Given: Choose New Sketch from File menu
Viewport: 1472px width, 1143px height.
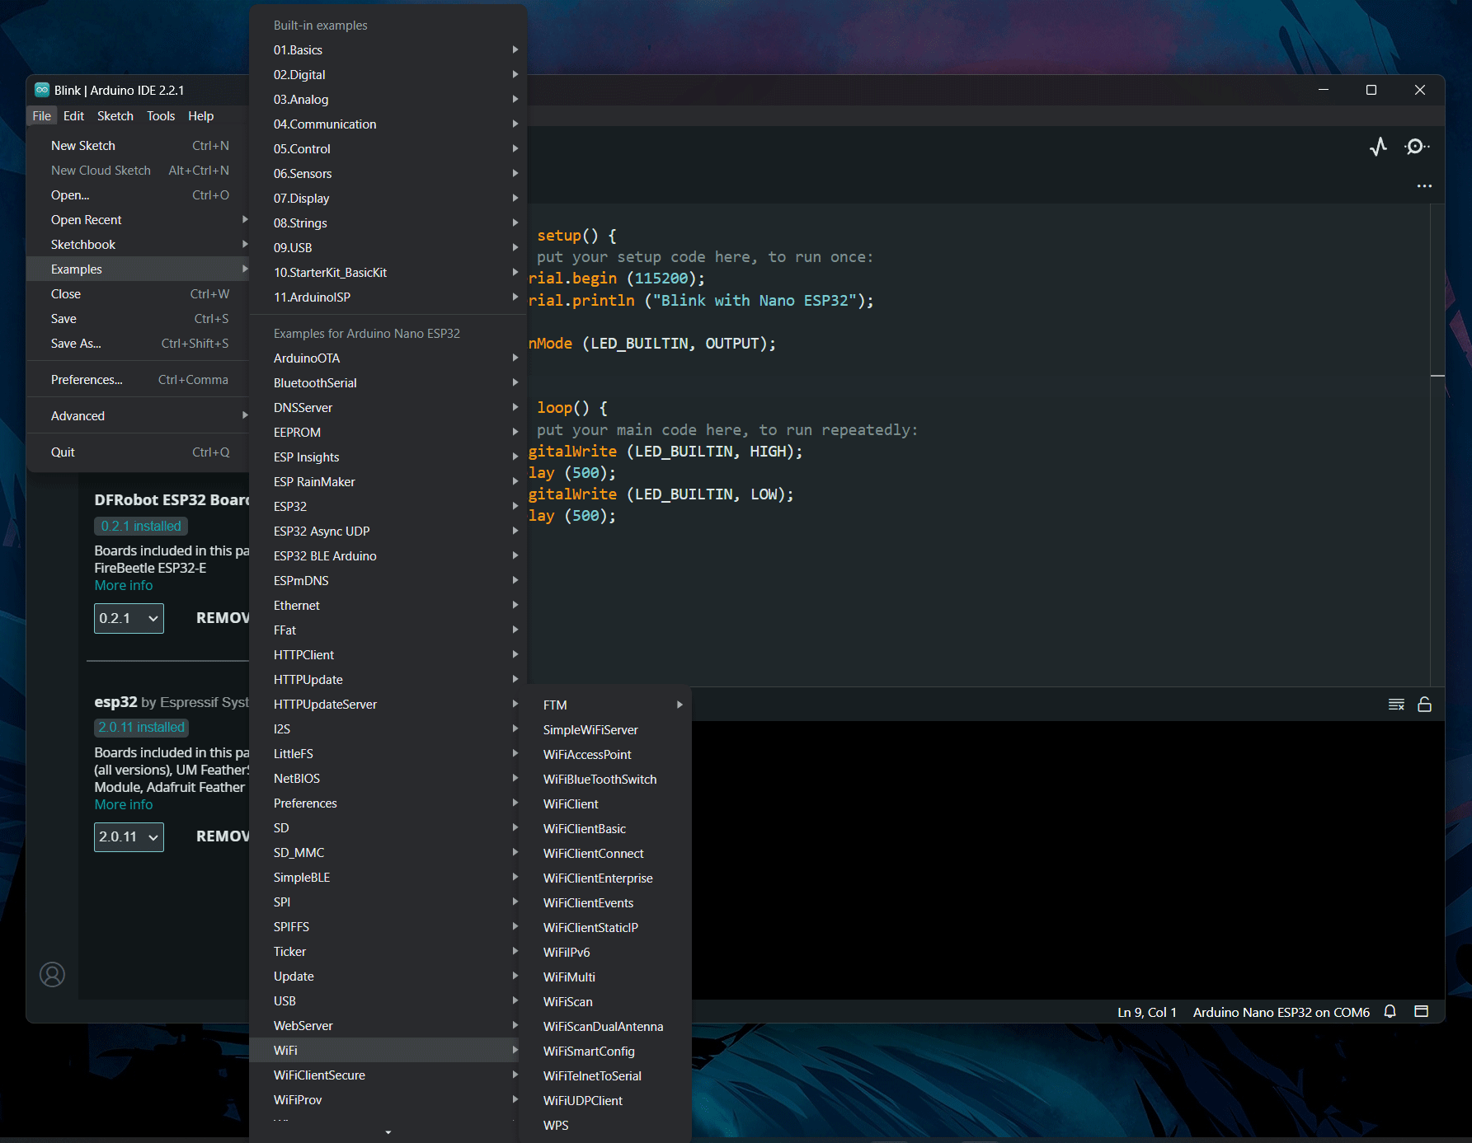Looking at the screenshot, I should (139, 146).
